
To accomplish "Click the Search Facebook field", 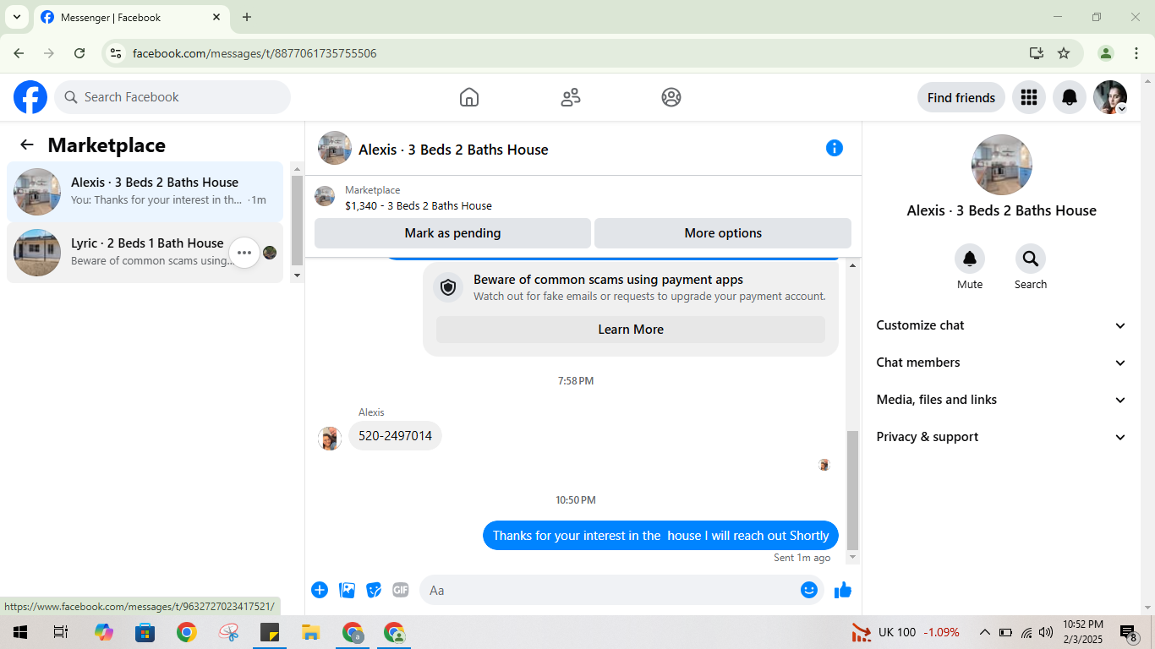I will tap(172, 97).
